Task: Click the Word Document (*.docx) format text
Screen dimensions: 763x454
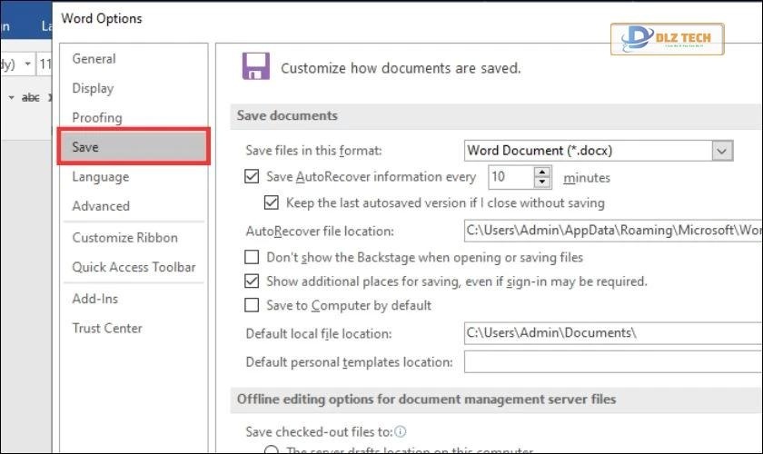Action: (x=540, y=151)
